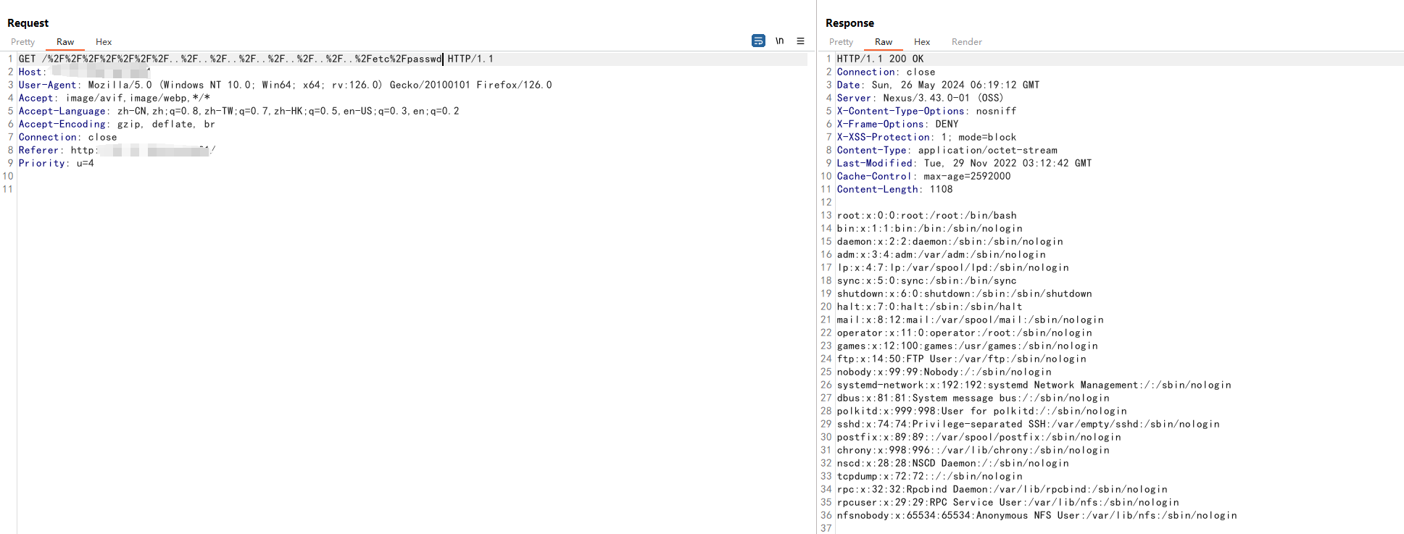
Task: Click the Accept-Encoding: gzip, deflate, br line
Action: 117,124
